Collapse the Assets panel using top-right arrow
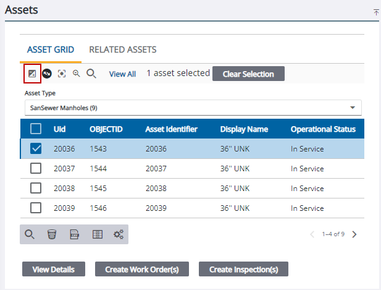The image size is (381, 290). pos(376,12)
